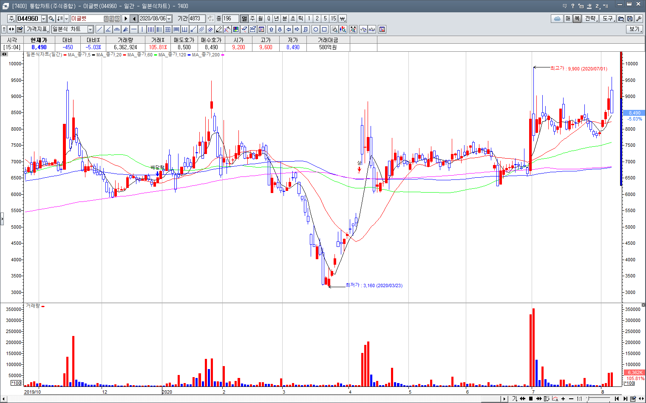Open the ₩ currency unit dropdown
Image resolution: width=646 pixels, height=403 pixels.
pos(343,19)
